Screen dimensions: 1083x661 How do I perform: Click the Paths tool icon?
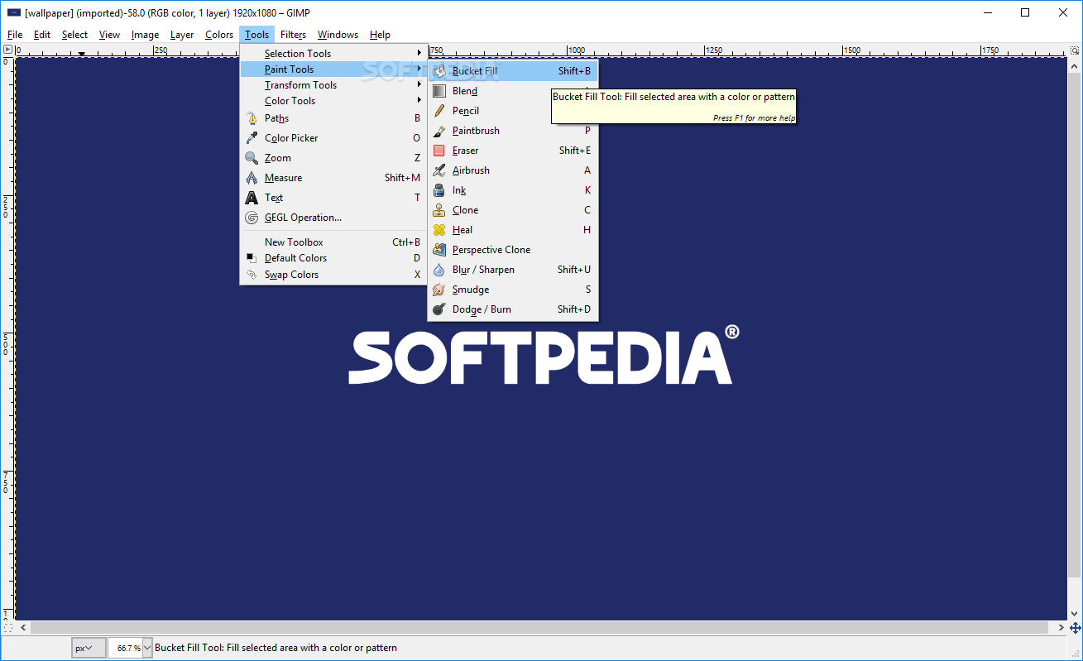252,118
